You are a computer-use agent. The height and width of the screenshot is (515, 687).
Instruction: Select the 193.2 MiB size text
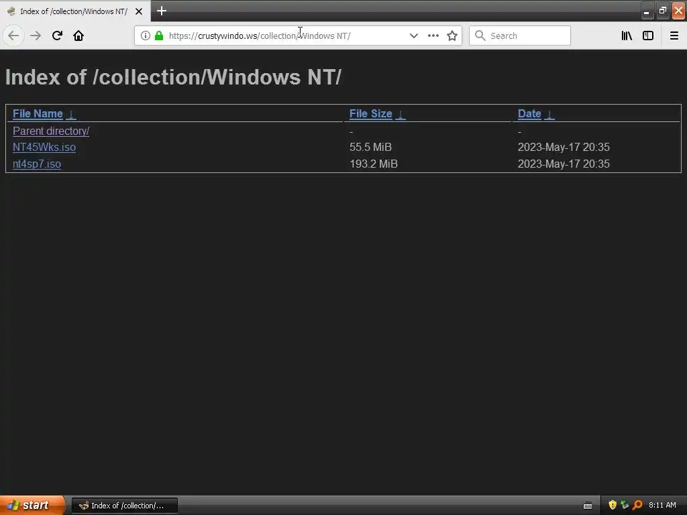click(x=374, y=164)
